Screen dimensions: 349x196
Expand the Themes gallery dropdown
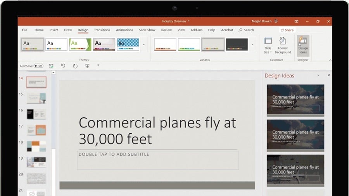point(143,45)
